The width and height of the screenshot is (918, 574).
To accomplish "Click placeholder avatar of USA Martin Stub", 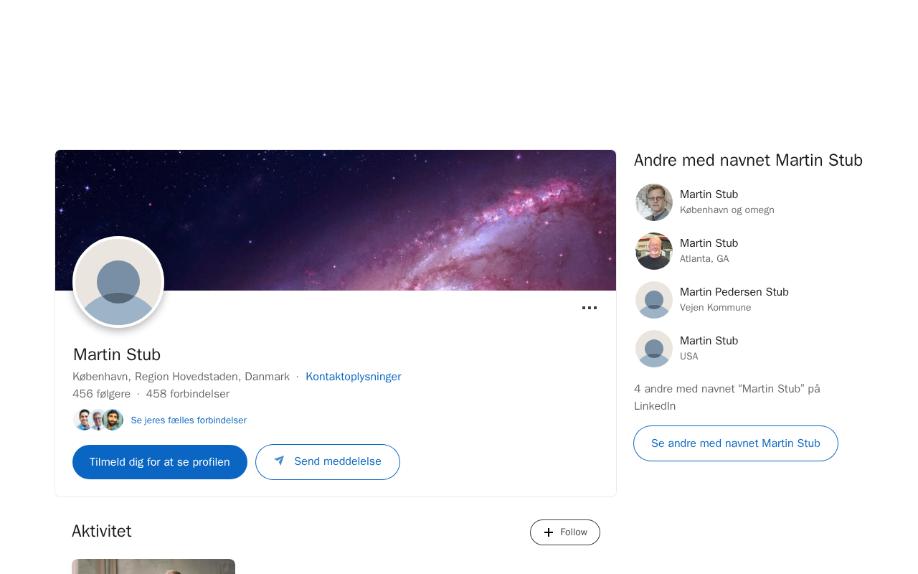I will coord(654,349).
